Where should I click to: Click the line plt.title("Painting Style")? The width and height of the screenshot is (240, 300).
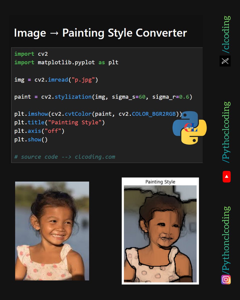59,122
